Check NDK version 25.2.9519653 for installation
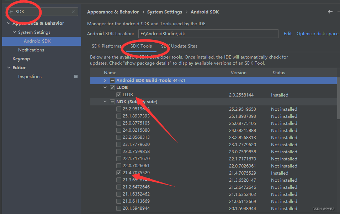 tap(119, 109)
